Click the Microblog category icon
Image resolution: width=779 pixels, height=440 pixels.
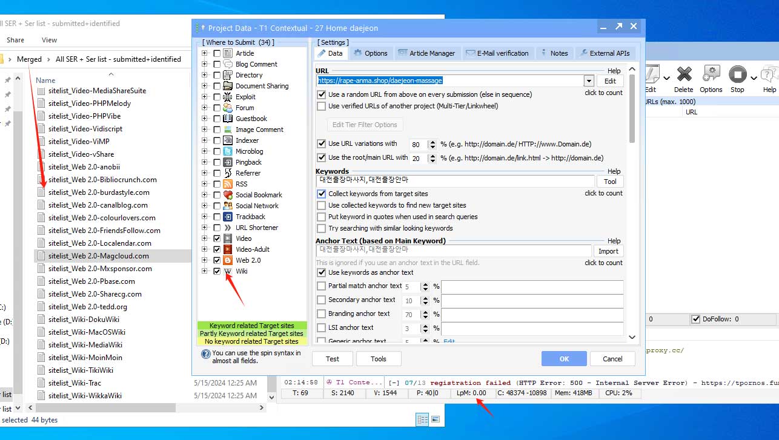pyautogui.click(x=228, y=151)
